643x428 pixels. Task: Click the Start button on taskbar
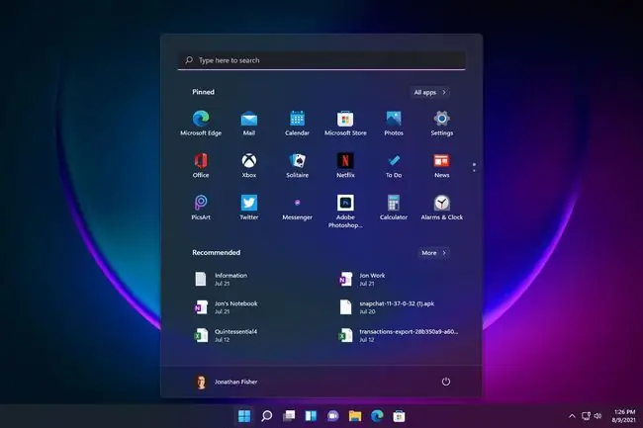[244, 416]
